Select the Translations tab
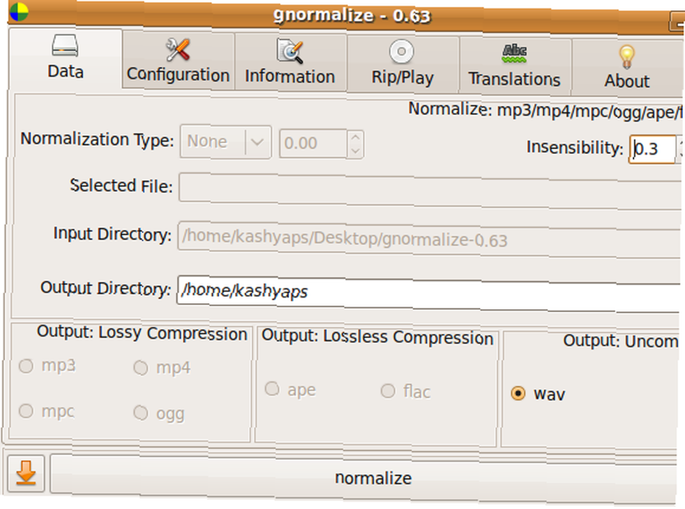685x509 pixels. tap(514, 67)
